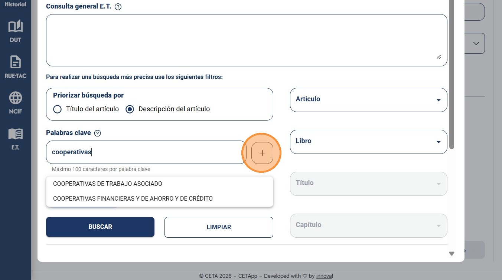Click the LIMPIAR button
The width and height of the screenshot is (502, 280).
(x=219, y=227)
